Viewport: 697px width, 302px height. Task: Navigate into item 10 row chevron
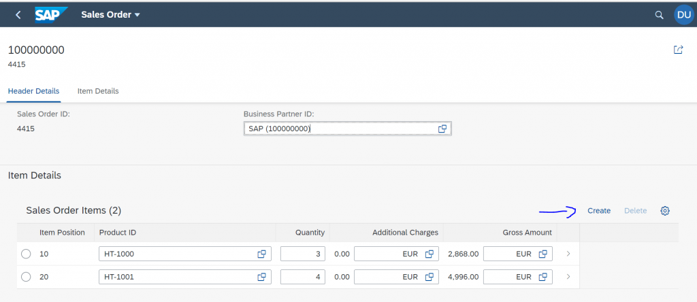(568, 254)
